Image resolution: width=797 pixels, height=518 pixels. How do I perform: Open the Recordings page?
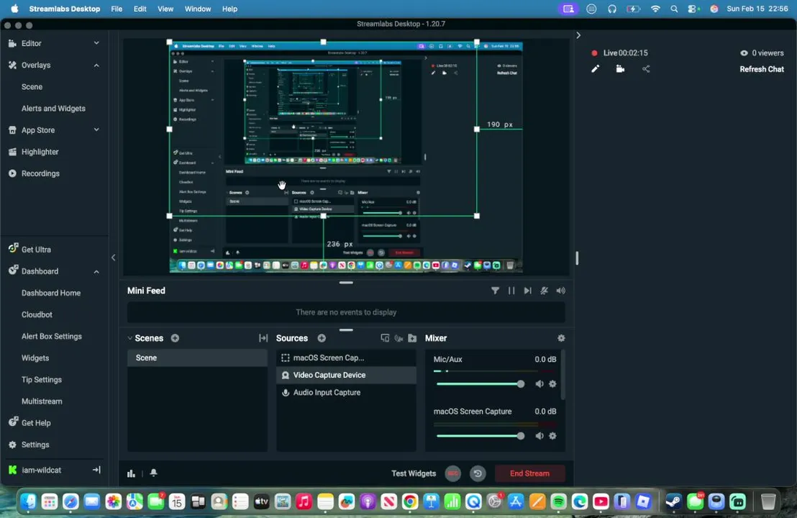tap(40, 173)
